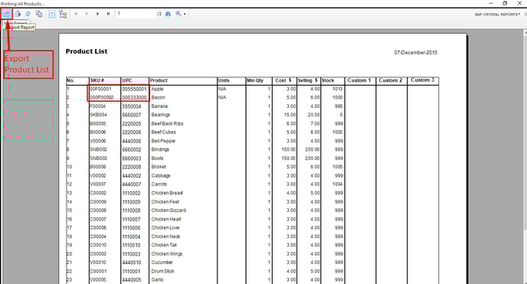Click the Custom 2 column header
Screen dimensions: 527x284
click(391, 80)
